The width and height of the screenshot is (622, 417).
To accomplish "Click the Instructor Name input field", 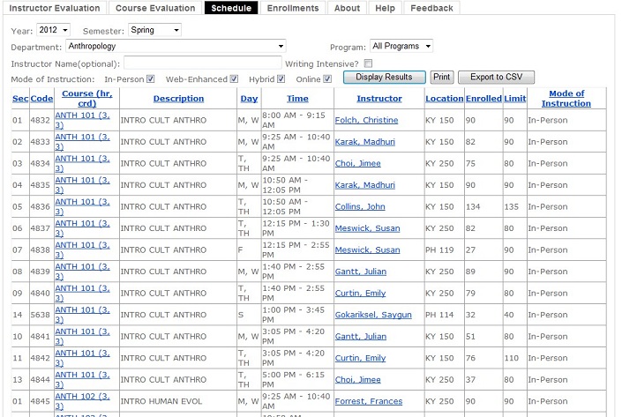I will tap(202, 63).
